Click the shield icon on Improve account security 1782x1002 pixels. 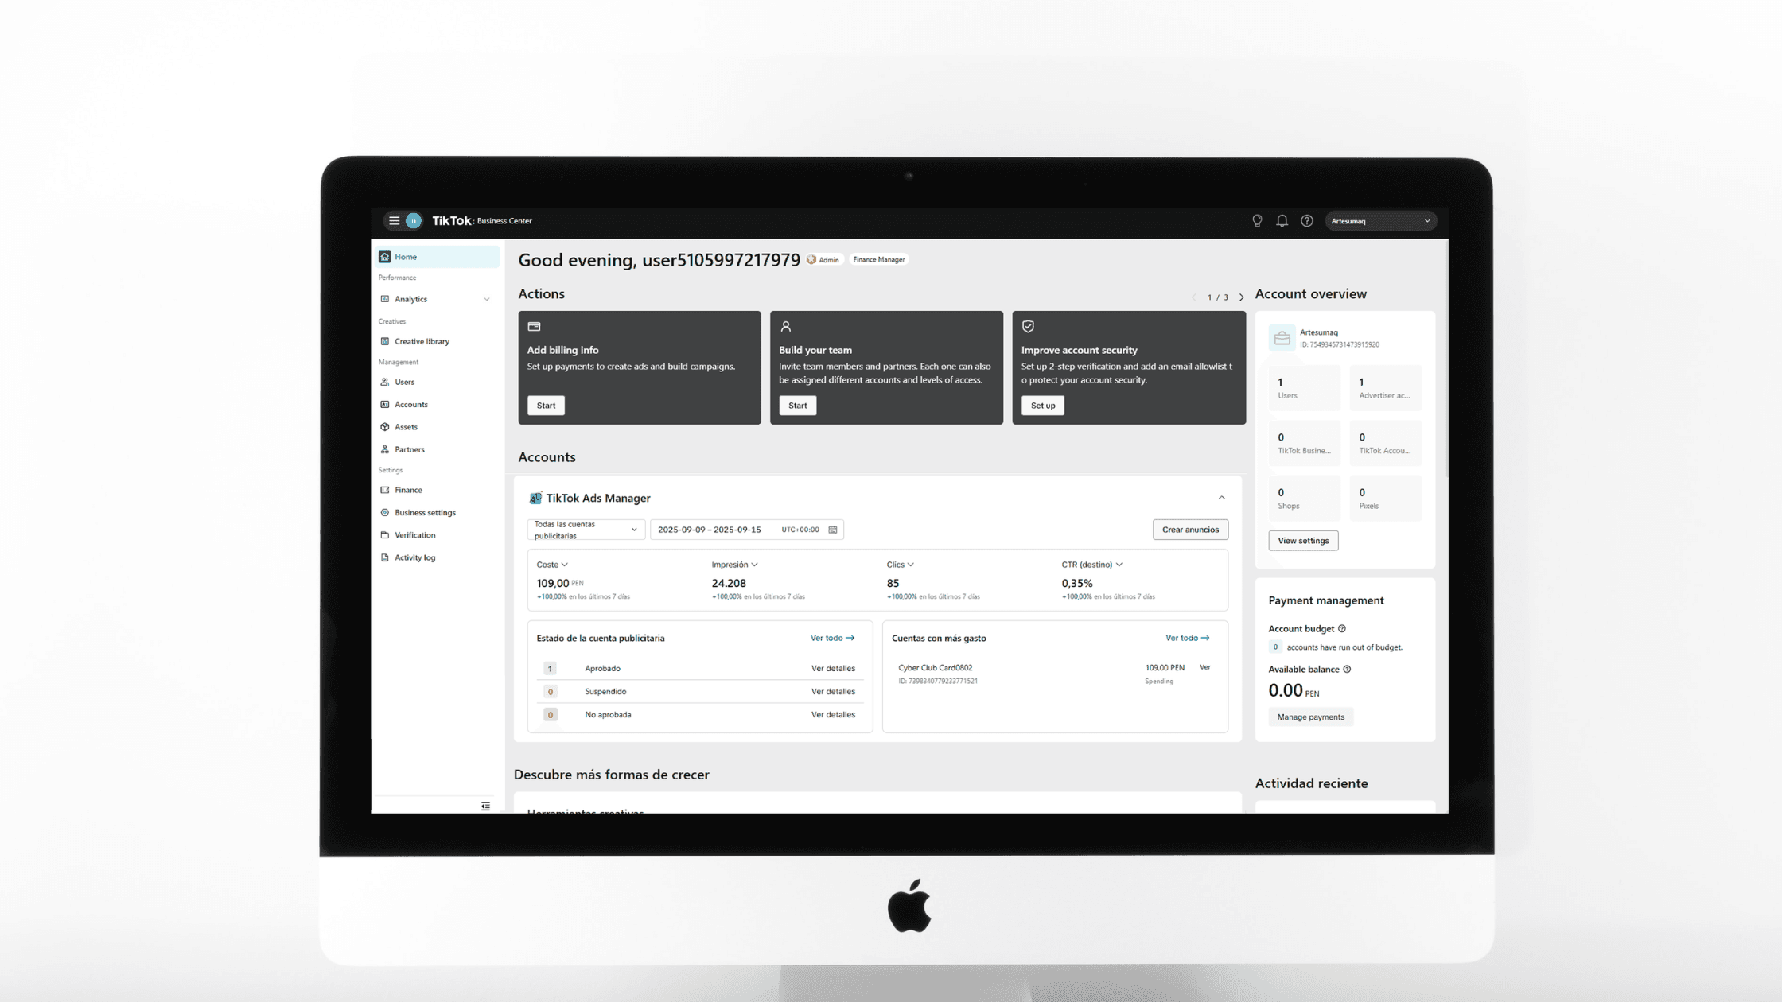tap(1028, 327)
